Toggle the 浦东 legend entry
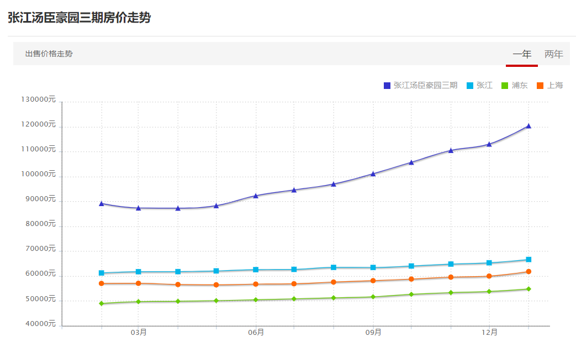This screenshot has width=576, height=352. tap(514, 85)
